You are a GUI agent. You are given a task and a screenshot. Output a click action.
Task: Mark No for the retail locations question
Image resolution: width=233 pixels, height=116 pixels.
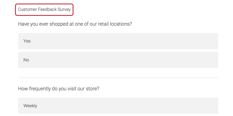[118, 60]
